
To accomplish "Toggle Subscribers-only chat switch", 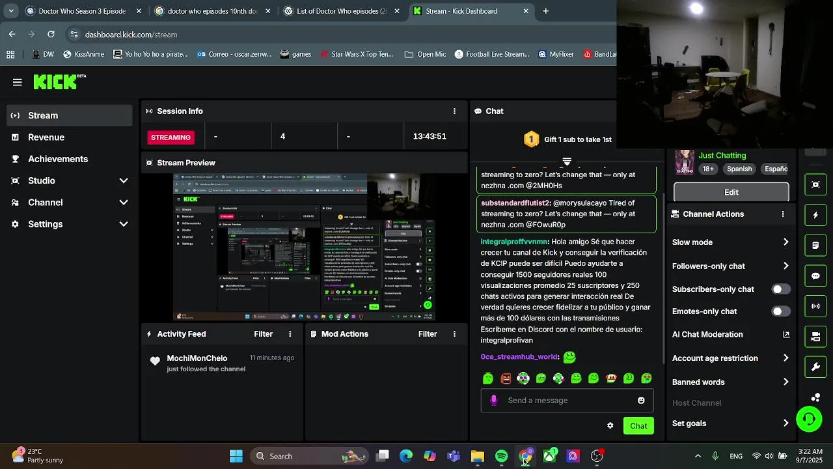I will (781, 289).
